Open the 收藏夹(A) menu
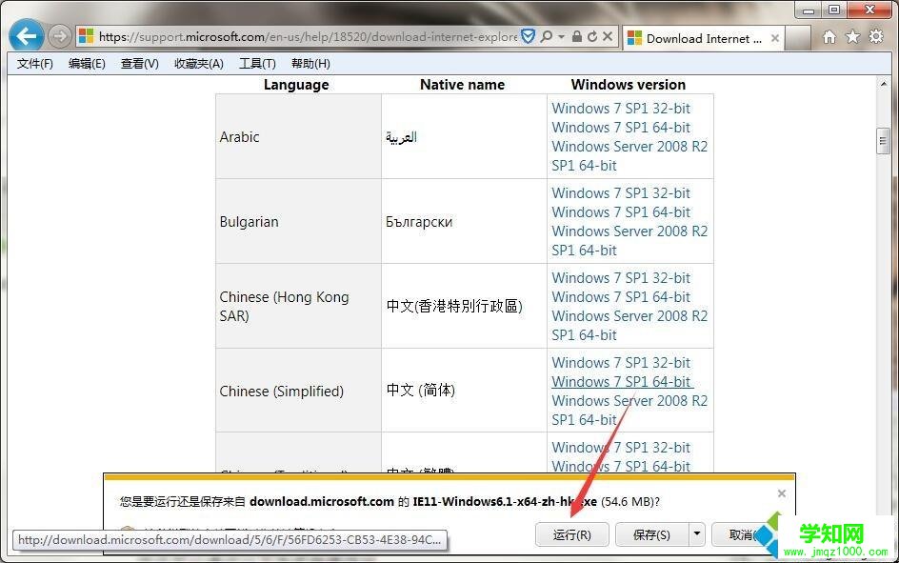The image size is (899, 563). coord(197,64)
